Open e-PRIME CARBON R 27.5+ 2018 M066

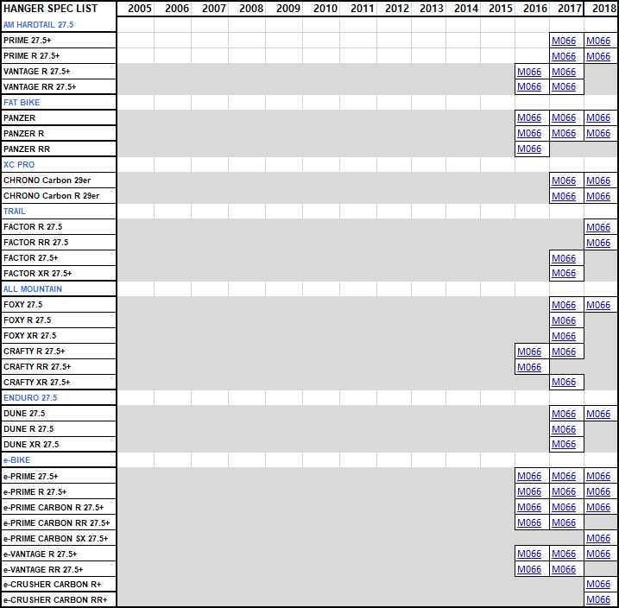[598, 507]
